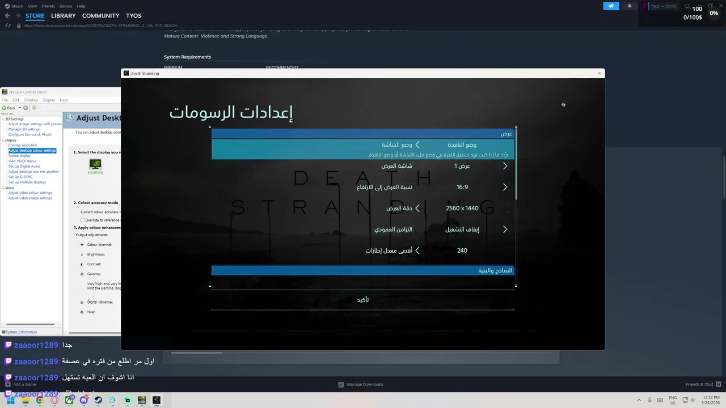Open Back button dropdown arrow in NVIDIA panel

click(x=19, y=108)
